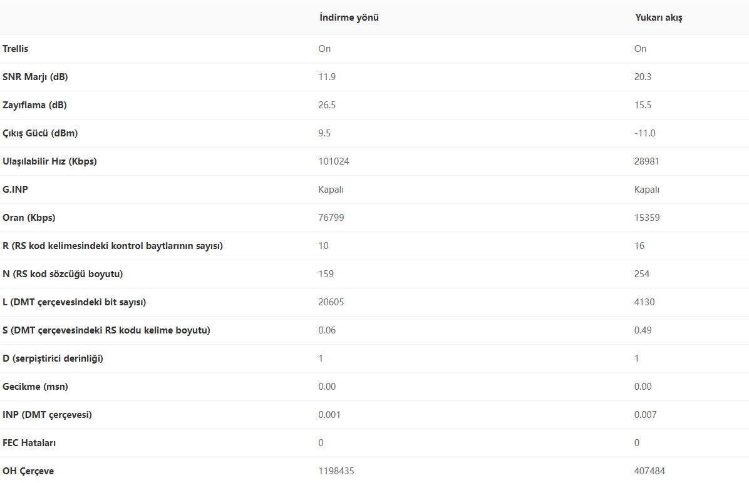Screen dimensions: 749x483
Task: Click the attenuation value 26.5
Action: 327,105
